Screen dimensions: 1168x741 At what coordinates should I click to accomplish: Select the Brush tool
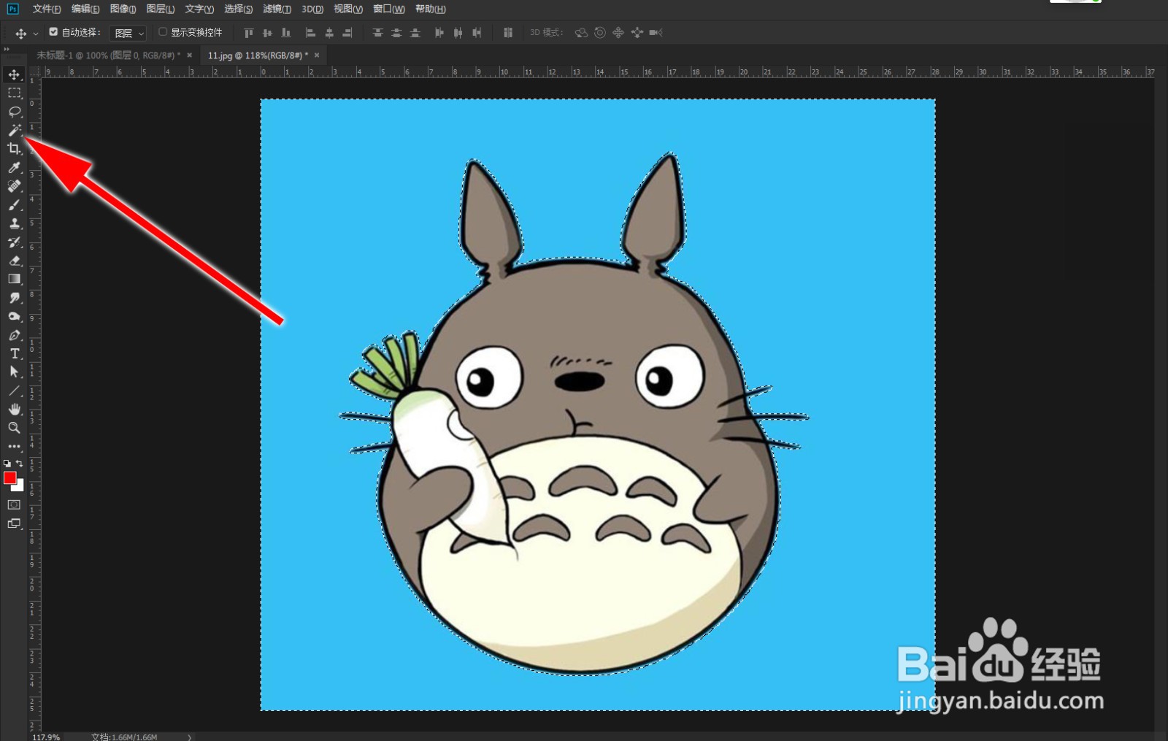coord(14,205)
